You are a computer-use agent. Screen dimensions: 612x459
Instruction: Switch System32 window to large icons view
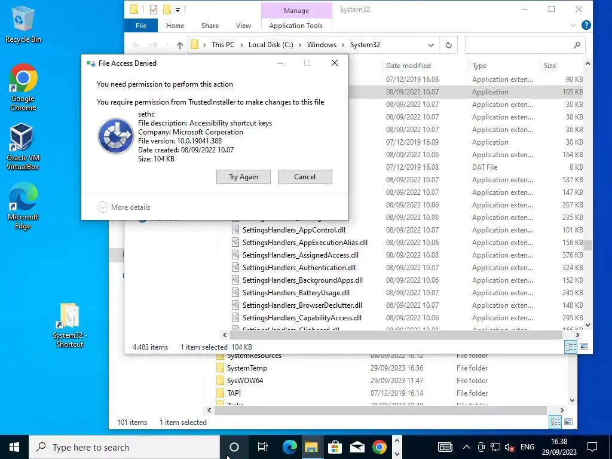584,347
